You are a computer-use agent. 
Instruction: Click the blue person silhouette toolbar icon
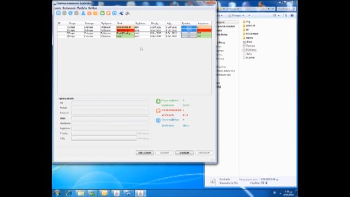point(83,13)
